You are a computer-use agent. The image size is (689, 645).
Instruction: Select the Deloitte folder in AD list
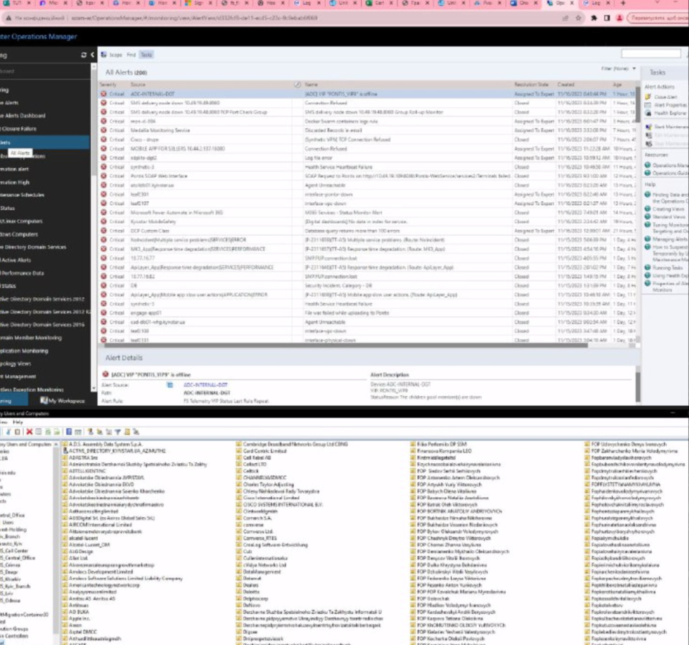click(248, 592)
